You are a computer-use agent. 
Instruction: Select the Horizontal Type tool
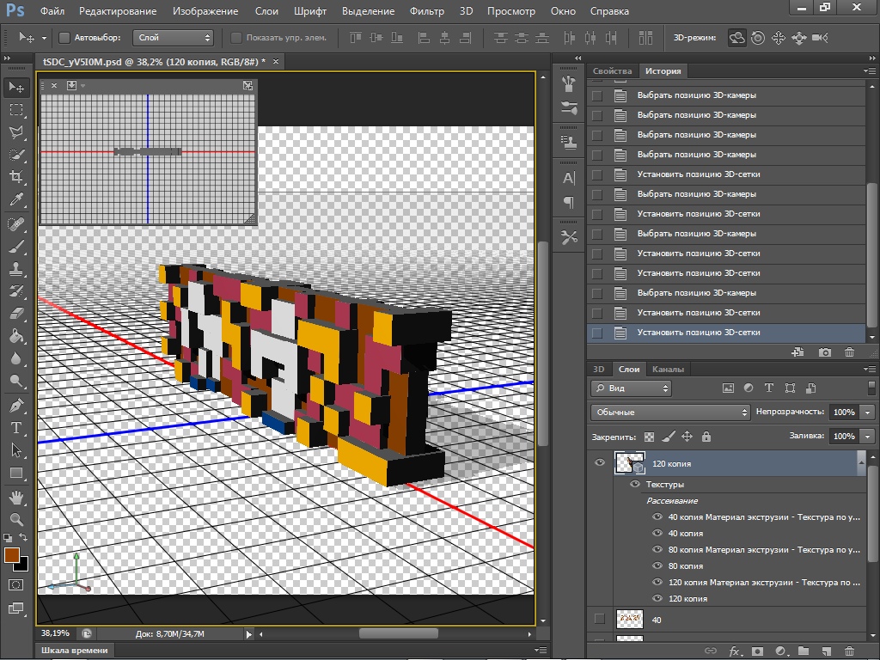pos(16,428)
